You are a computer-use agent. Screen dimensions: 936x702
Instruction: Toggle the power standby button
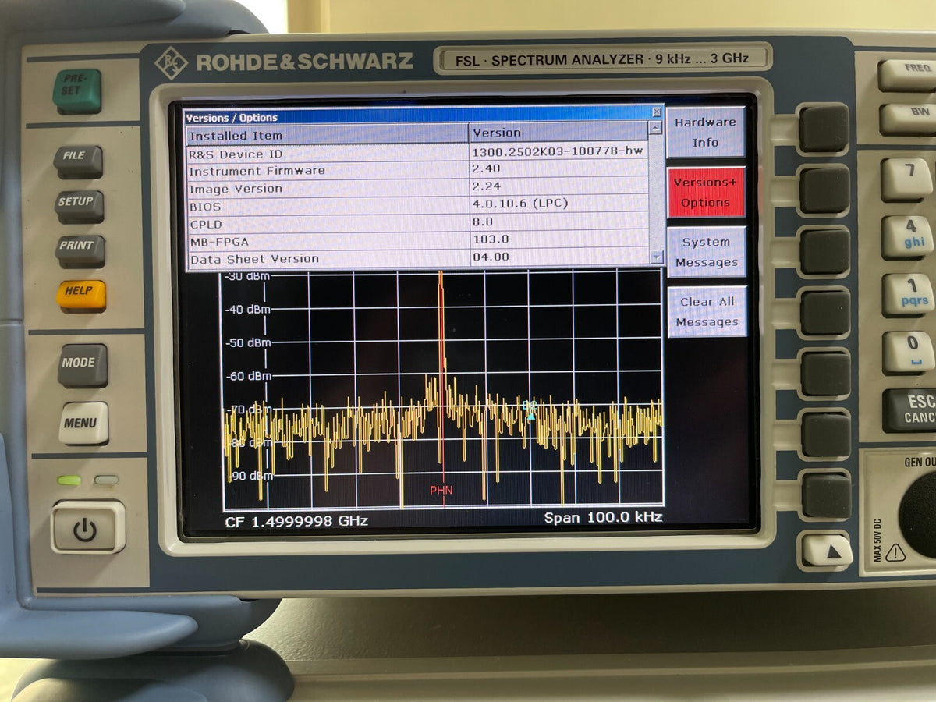pyautogui.click(x=88, y=527)
